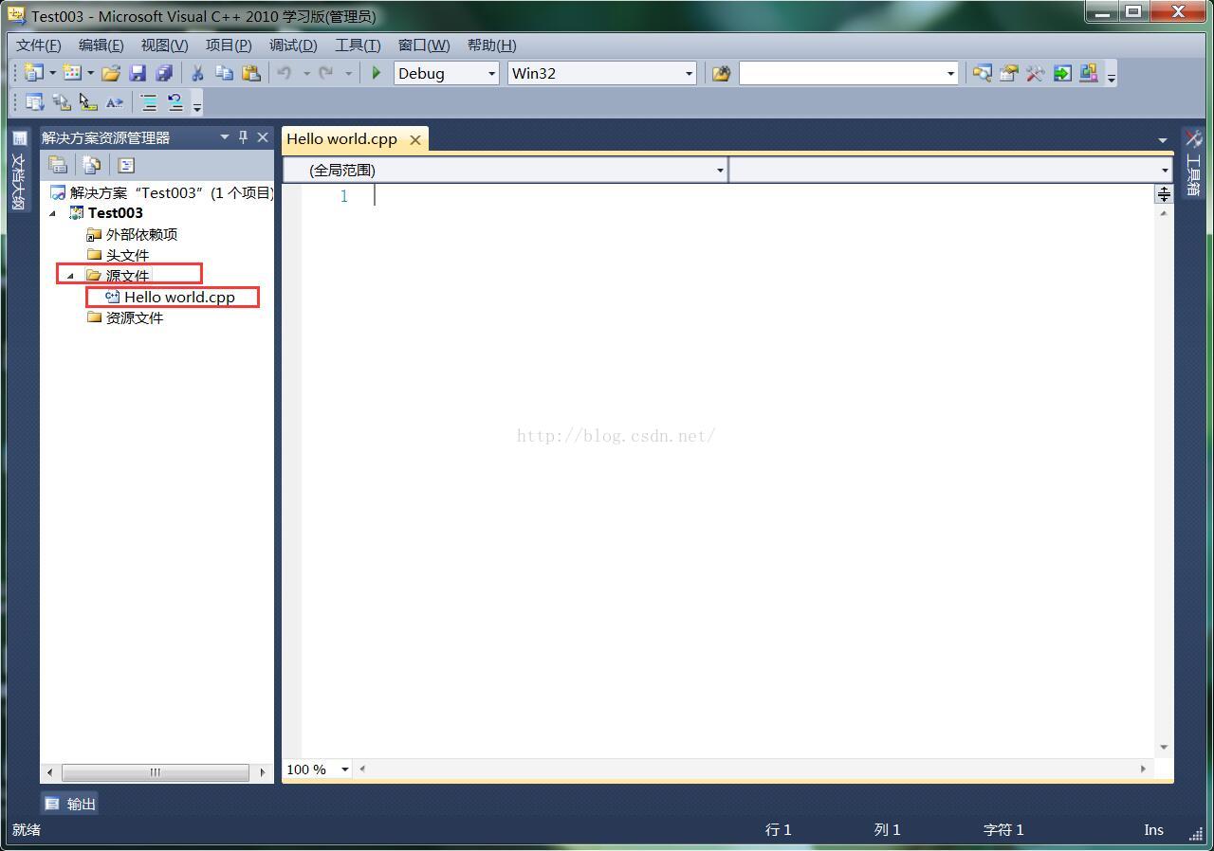Open the 窗口(W) menu
This screenshot has width=1214, height=851.
click(x=423, y=45)
